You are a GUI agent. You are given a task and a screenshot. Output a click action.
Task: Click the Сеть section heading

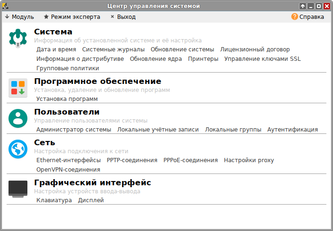(44, 143)
